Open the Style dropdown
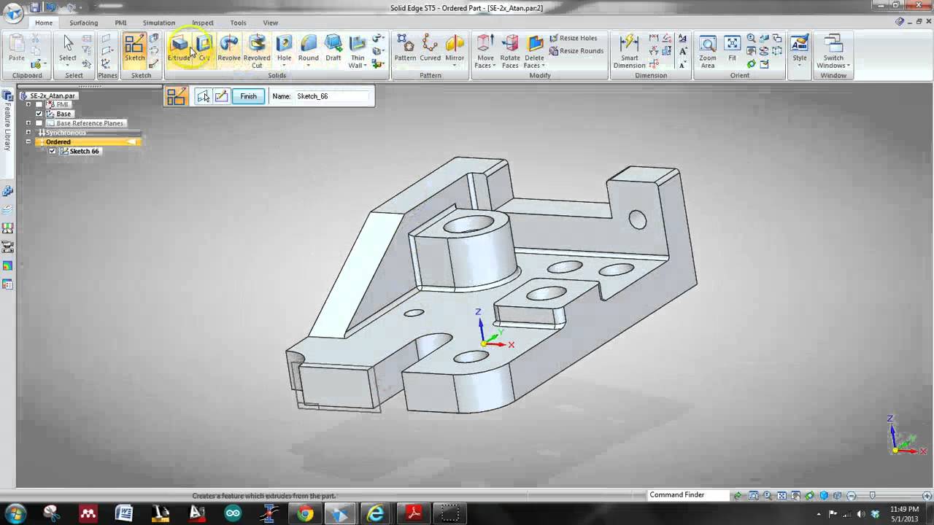Viewport: 934px width, 525px height. tap(800, 65)
